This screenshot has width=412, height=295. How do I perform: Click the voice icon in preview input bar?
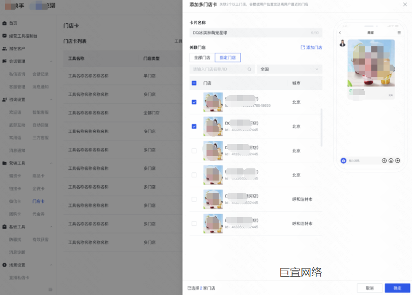click(384, 161)
